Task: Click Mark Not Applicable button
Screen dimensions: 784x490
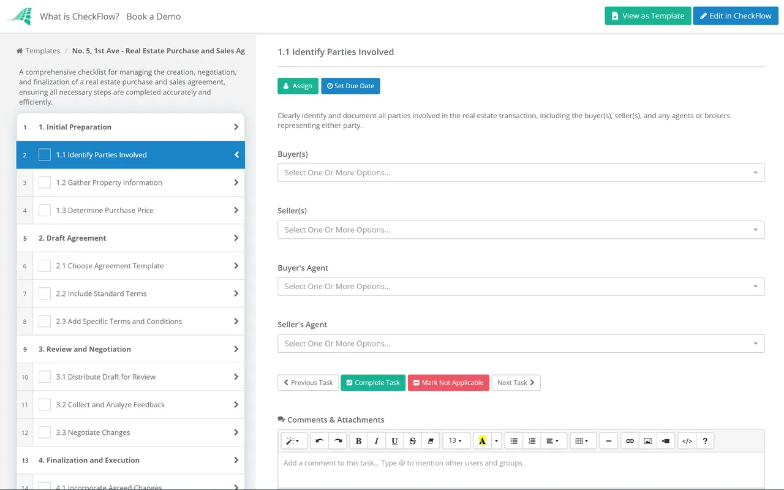Action: (x=448, y=383)
